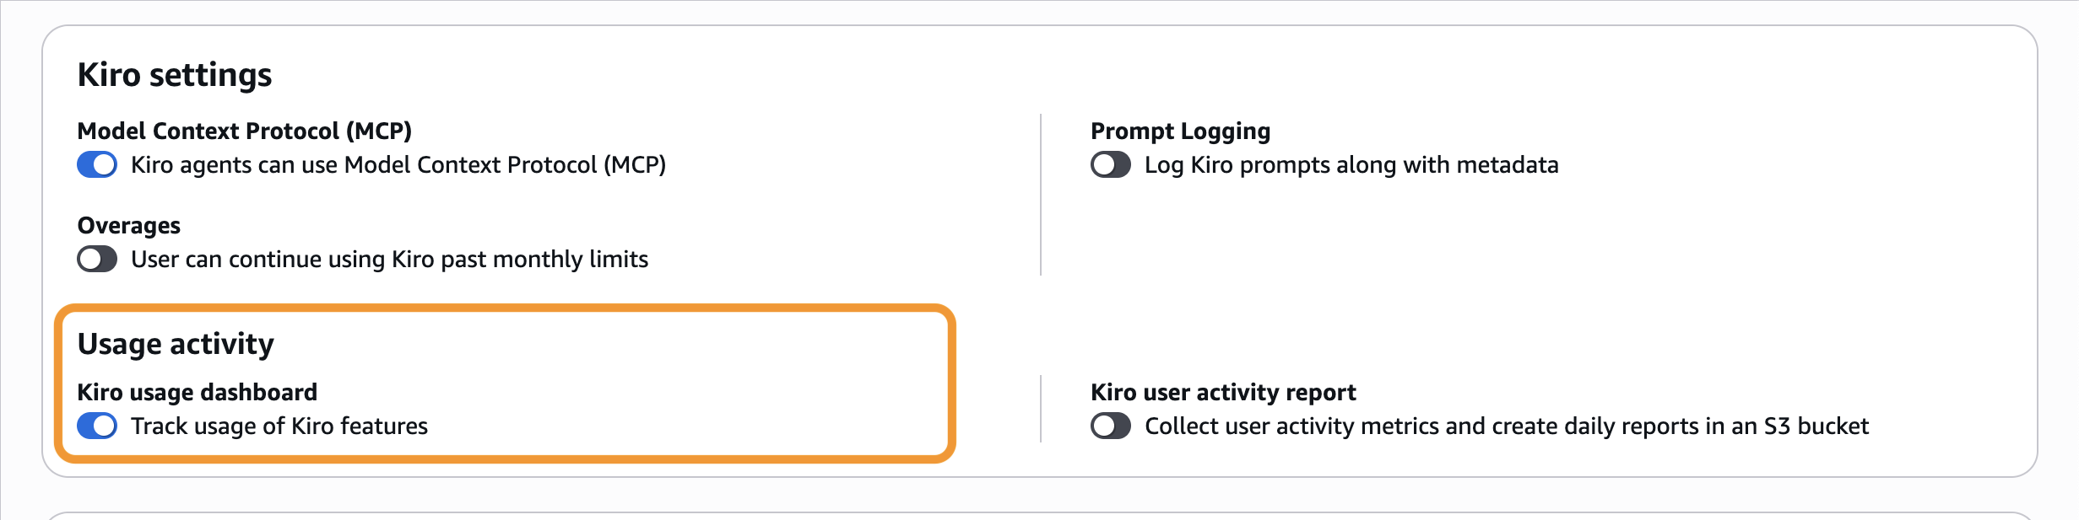Click "User can continue using Kiro past monthly limits"

389,260
